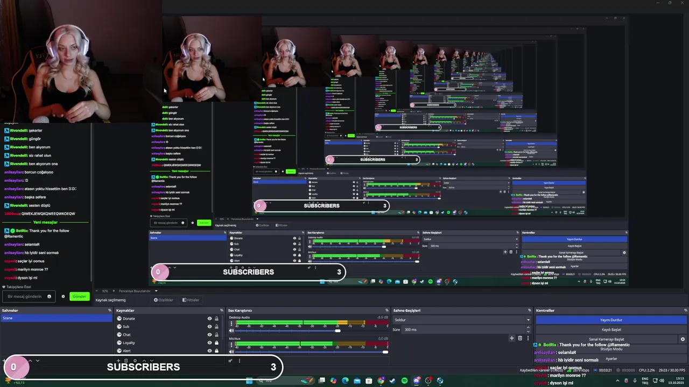Hide the Sub source
The height and width of the screenshot is (387, 689).
pos(209,326)
